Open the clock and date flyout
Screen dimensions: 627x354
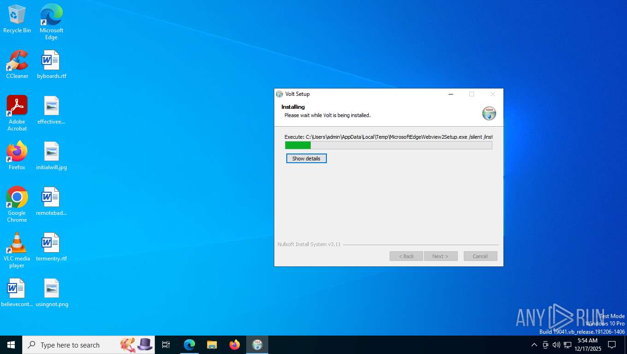click(588, 345)
